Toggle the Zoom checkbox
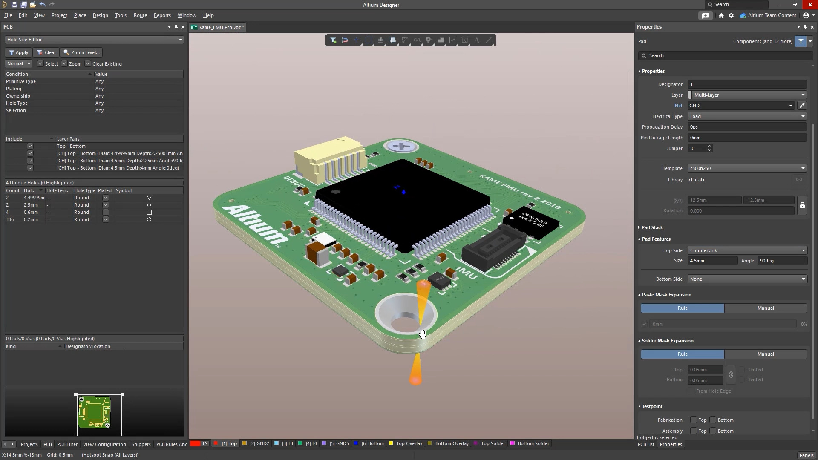818x460 pixels. (x=64, y=64)
